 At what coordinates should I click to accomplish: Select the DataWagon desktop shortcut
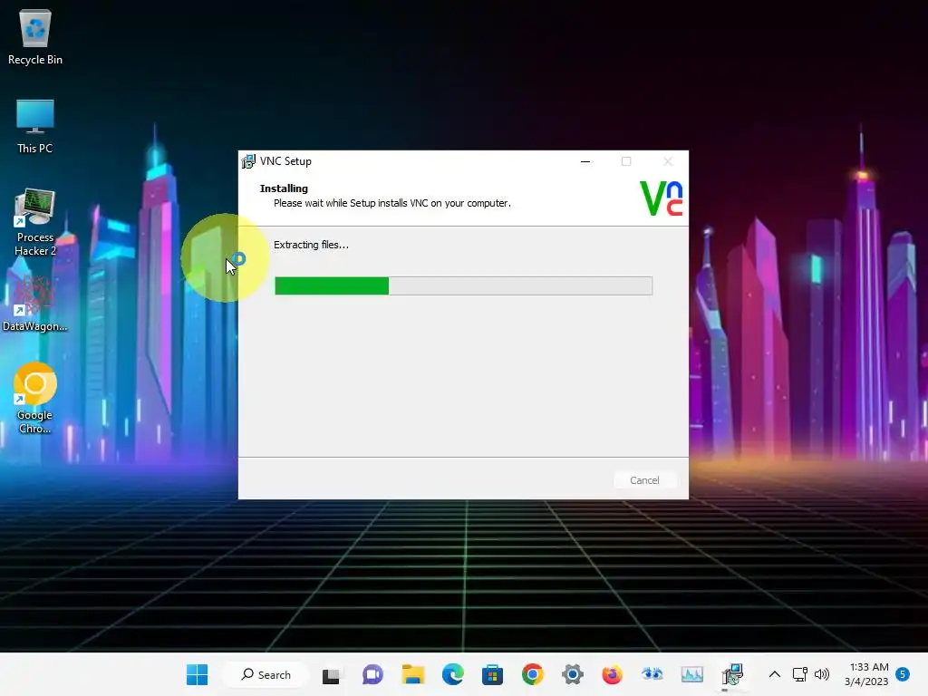[x=35, y=303]
